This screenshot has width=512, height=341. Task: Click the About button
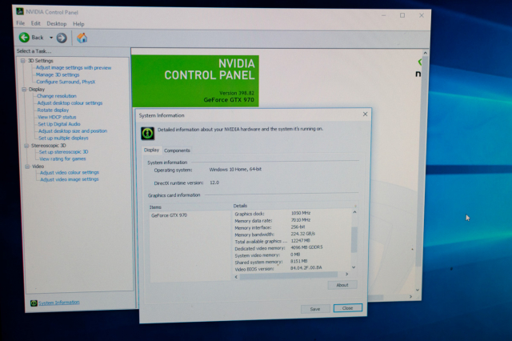tap(342, 285)
